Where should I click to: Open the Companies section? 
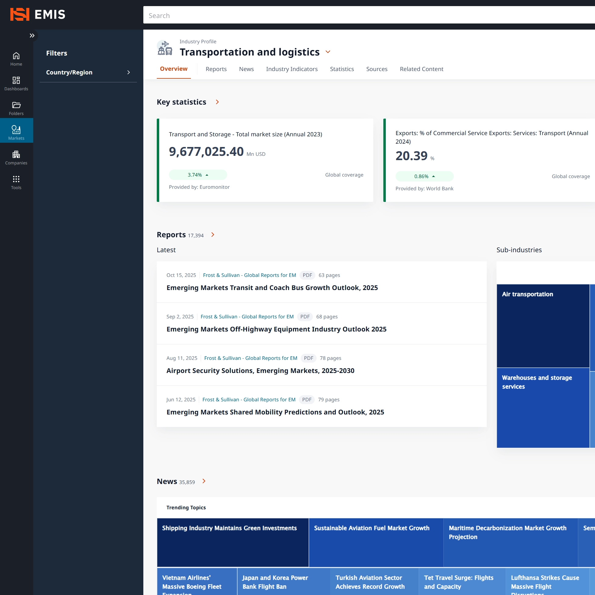point(16,157)
